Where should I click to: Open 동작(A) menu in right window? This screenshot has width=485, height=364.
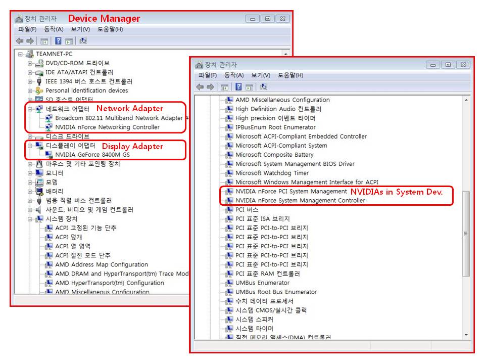234,75
